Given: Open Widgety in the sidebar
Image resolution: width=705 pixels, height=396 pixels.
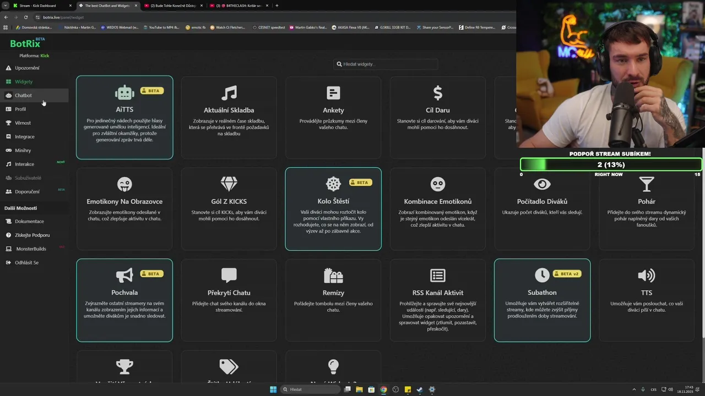Looking at the screenshot, I should [x=34, y=81].
